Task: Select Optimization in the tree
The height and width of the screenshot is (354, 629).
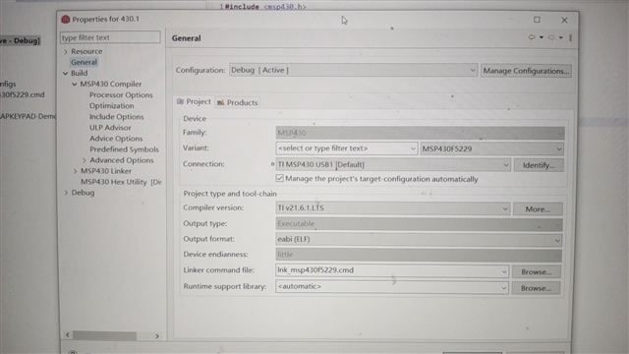Action: (111, 106)
